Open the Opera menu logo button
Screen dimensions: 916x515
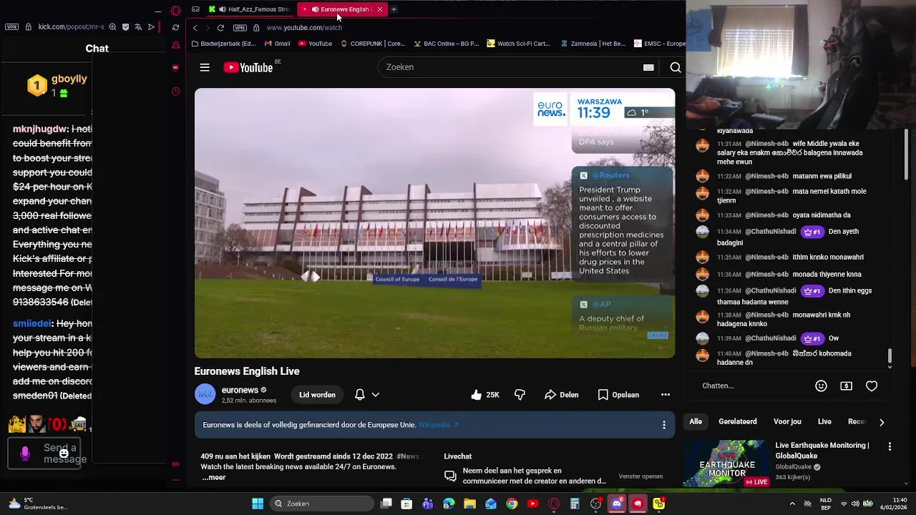pos(175,10)
